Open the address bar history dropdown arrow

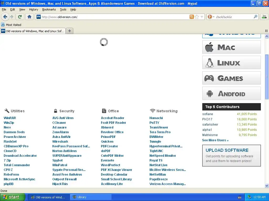(x=202, y=17)
